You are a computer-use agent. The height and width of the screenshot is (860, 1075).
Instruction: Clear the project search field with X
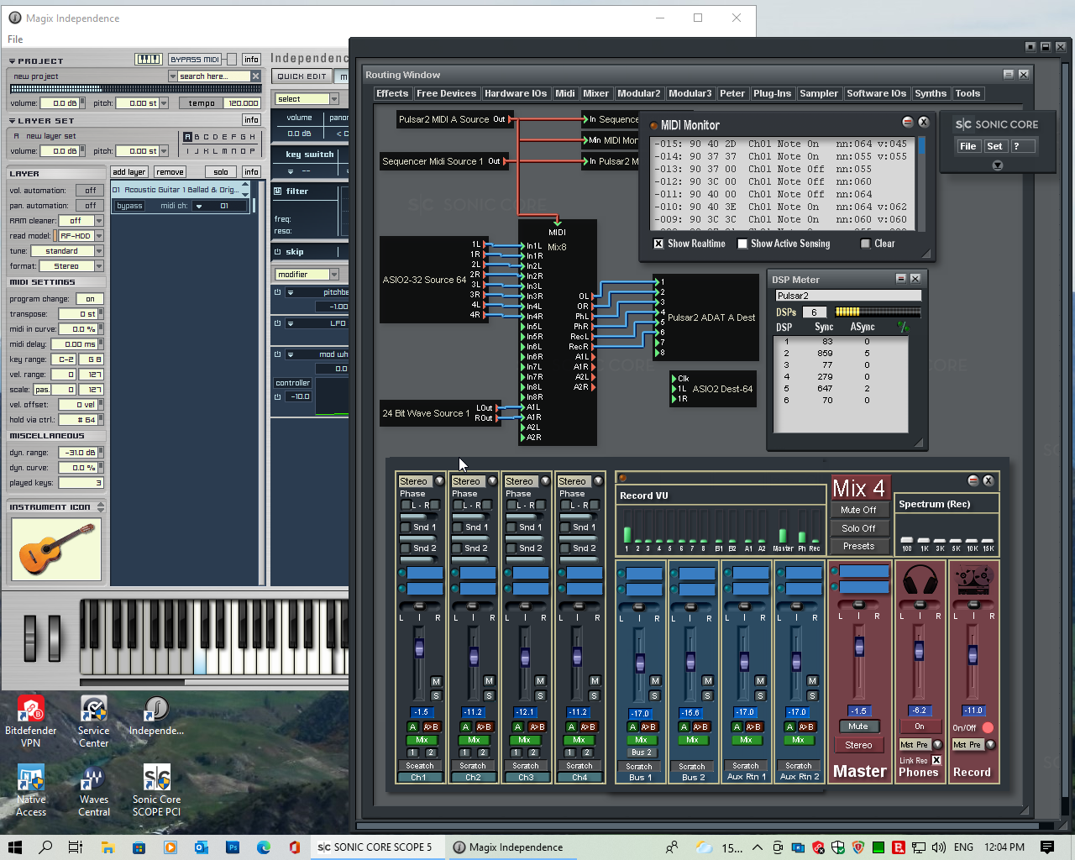(255, 76)
